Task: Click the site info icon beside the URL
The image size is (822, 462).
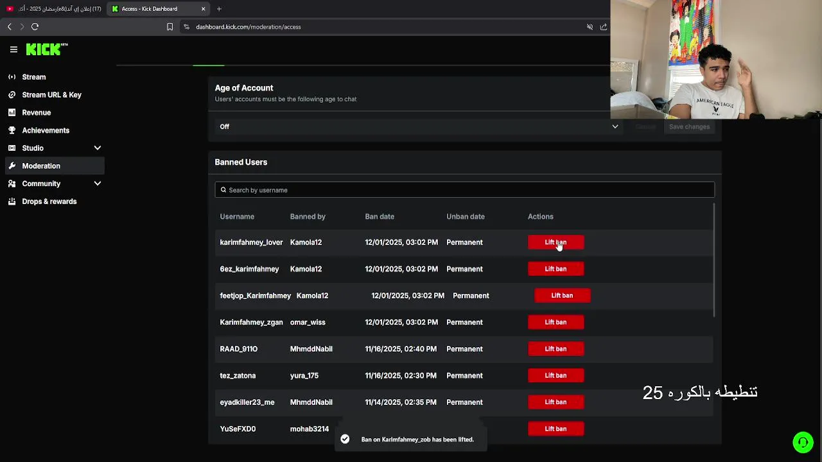Action: [x=186, y=27]
